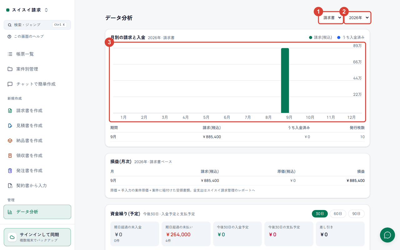Click 発注書を作成 in the sidebar
Image resolution: width=400 pixels, height=250 pixels.
point(37,171)
